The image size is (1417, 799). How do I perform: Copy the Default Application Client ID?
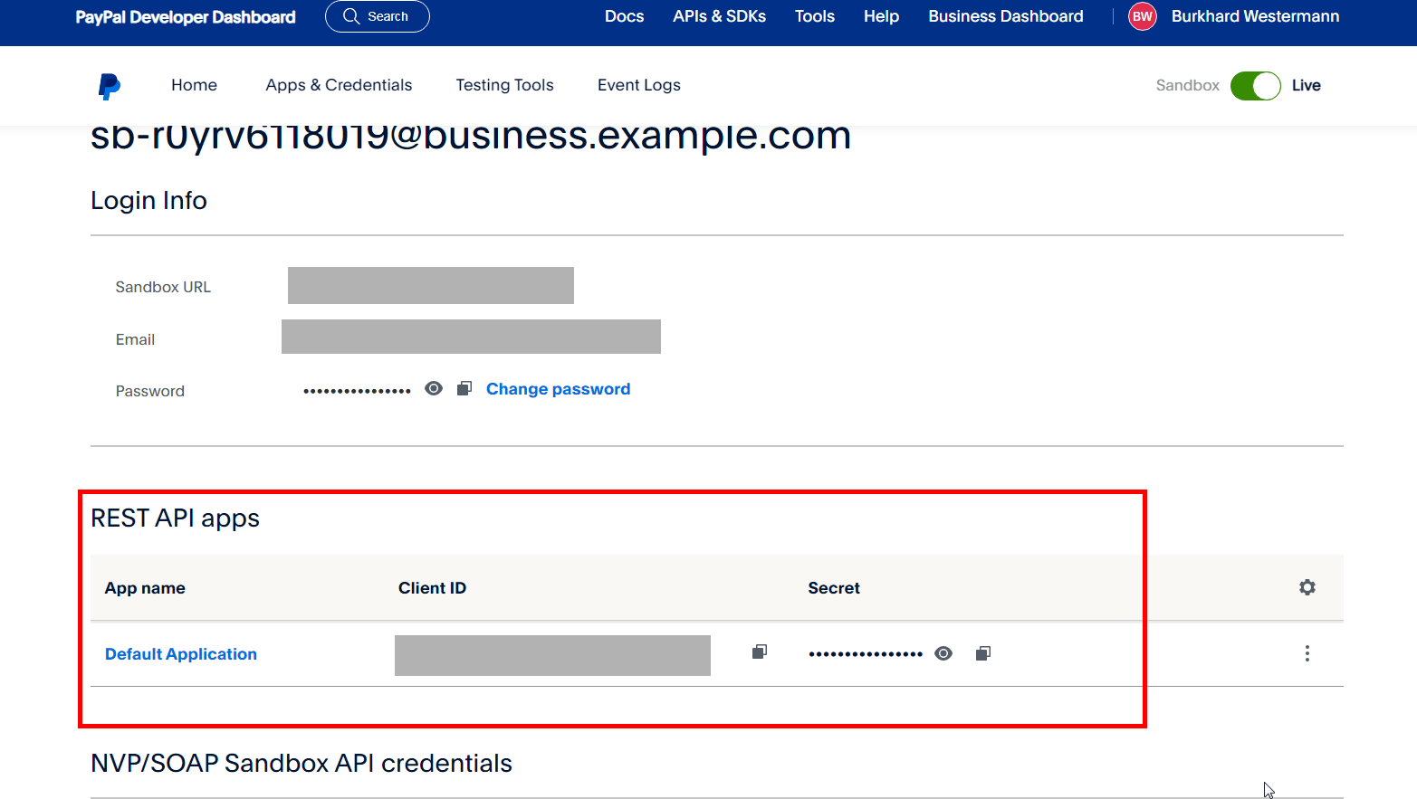coord(760,652)
